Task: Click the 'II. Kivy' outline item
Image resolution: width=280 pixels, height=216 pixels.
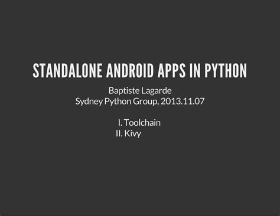Action: 128,133
